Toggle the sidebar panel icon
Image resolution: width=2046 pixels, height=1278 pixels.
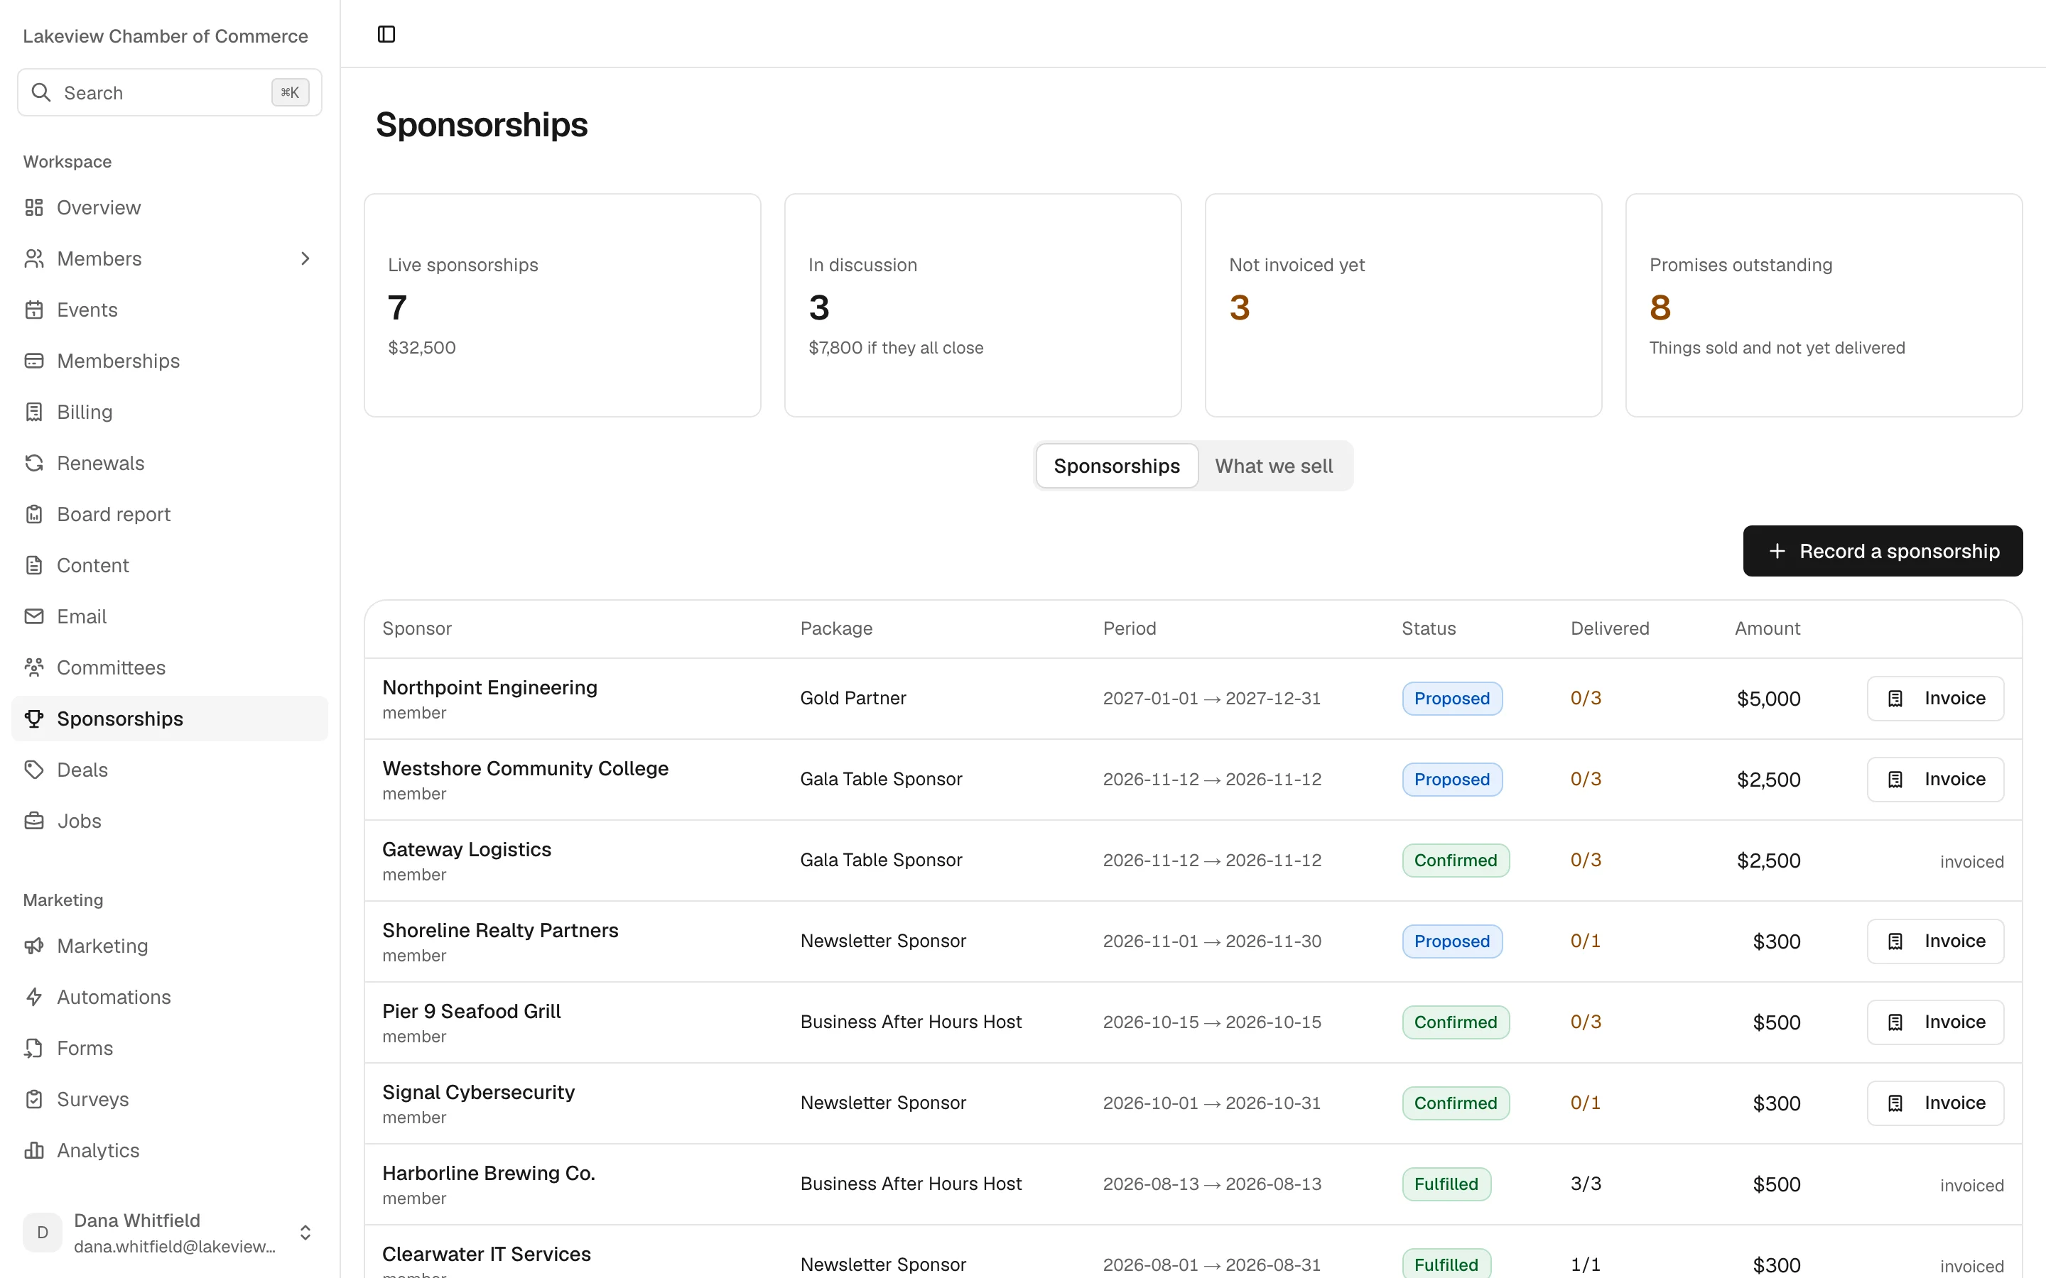coord(386,34)
